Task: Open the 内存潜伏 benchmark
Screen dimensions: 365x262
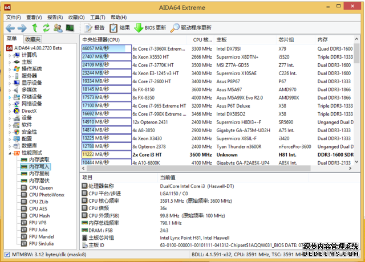Action: click(x=35, y=181)
